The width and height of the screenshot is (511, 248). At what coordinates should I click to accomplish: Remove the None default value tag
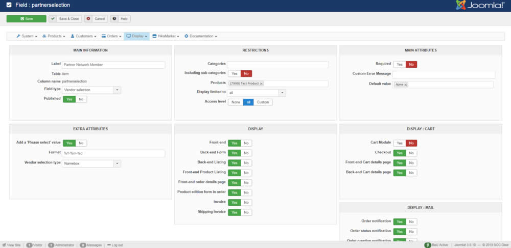[x=406, y=85]
